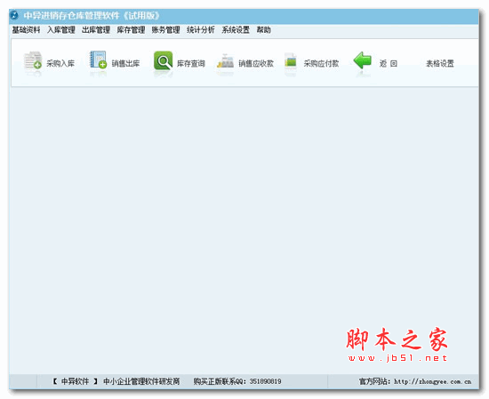Click the 表格设置 button
The height and width of the screenshot is (399, 489).
click(x=440, y=64)
